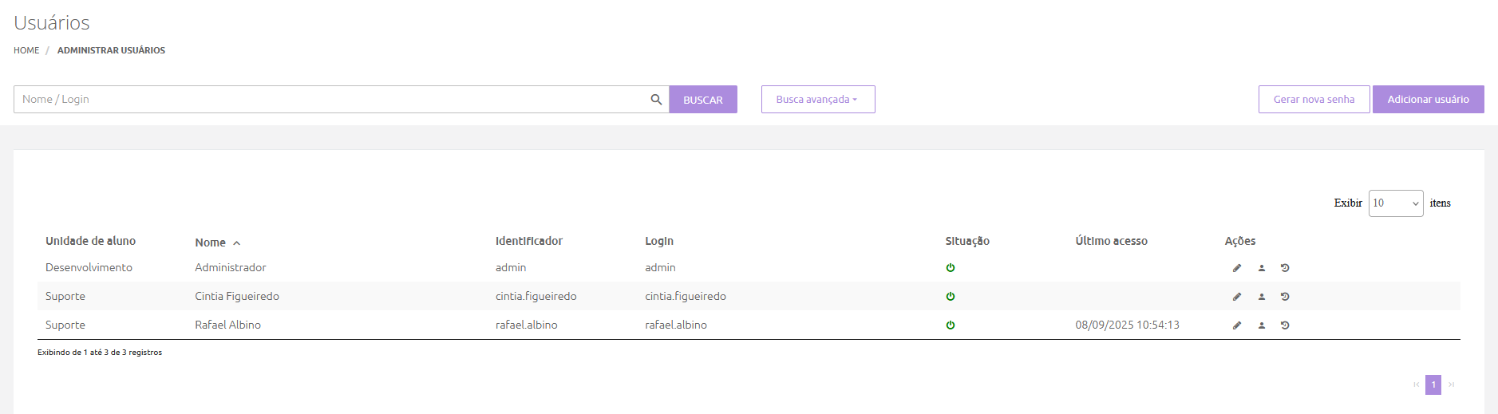Go to HOME in the breadcrumb
The height and width of the screenshot is (414, 1498).
(x=26, y=50)
